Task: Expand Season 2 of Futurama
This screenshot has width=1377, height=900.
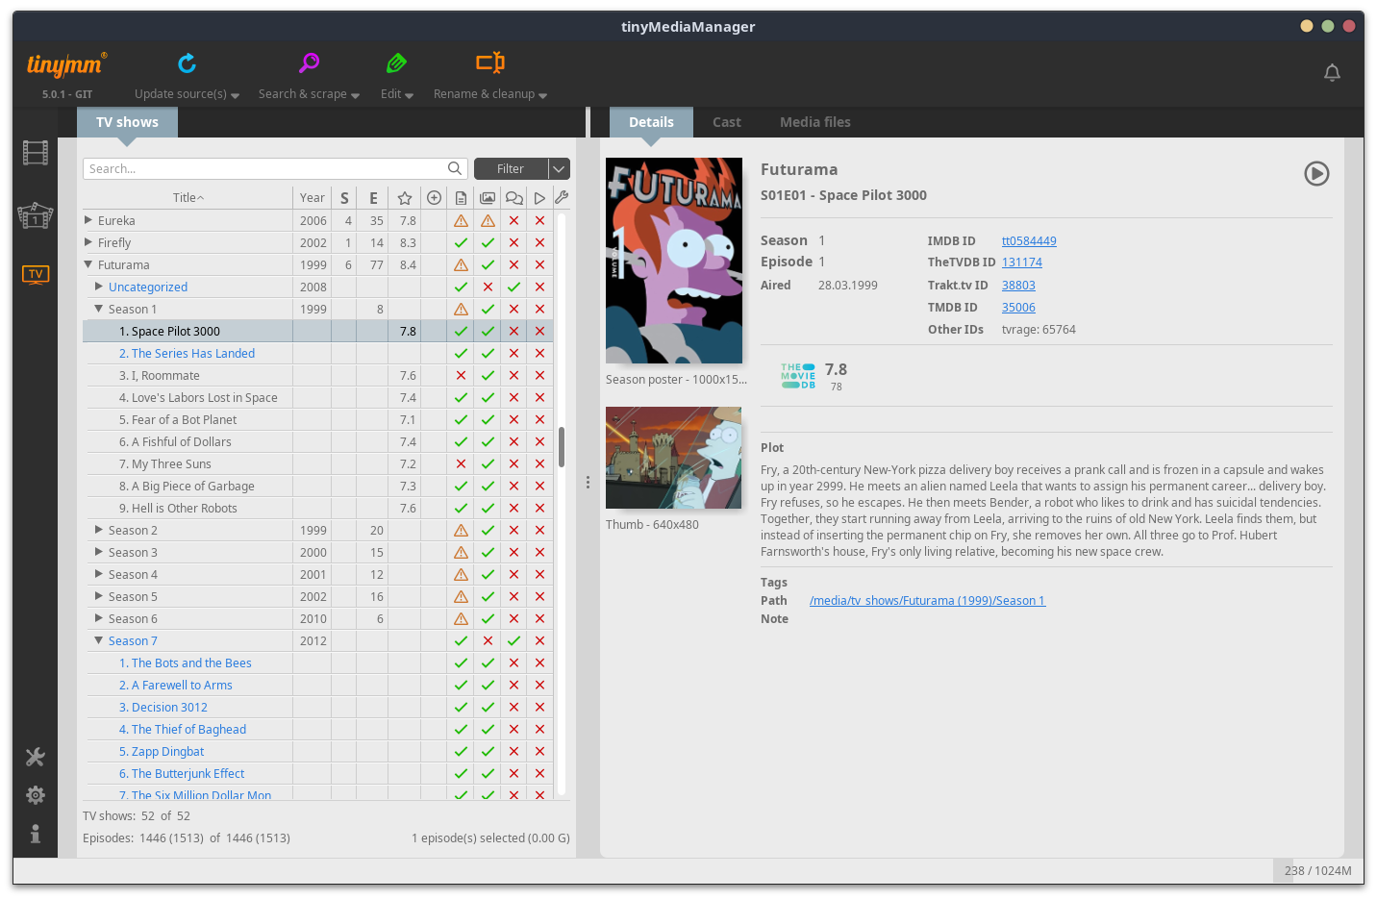Action: pos(99,530)
